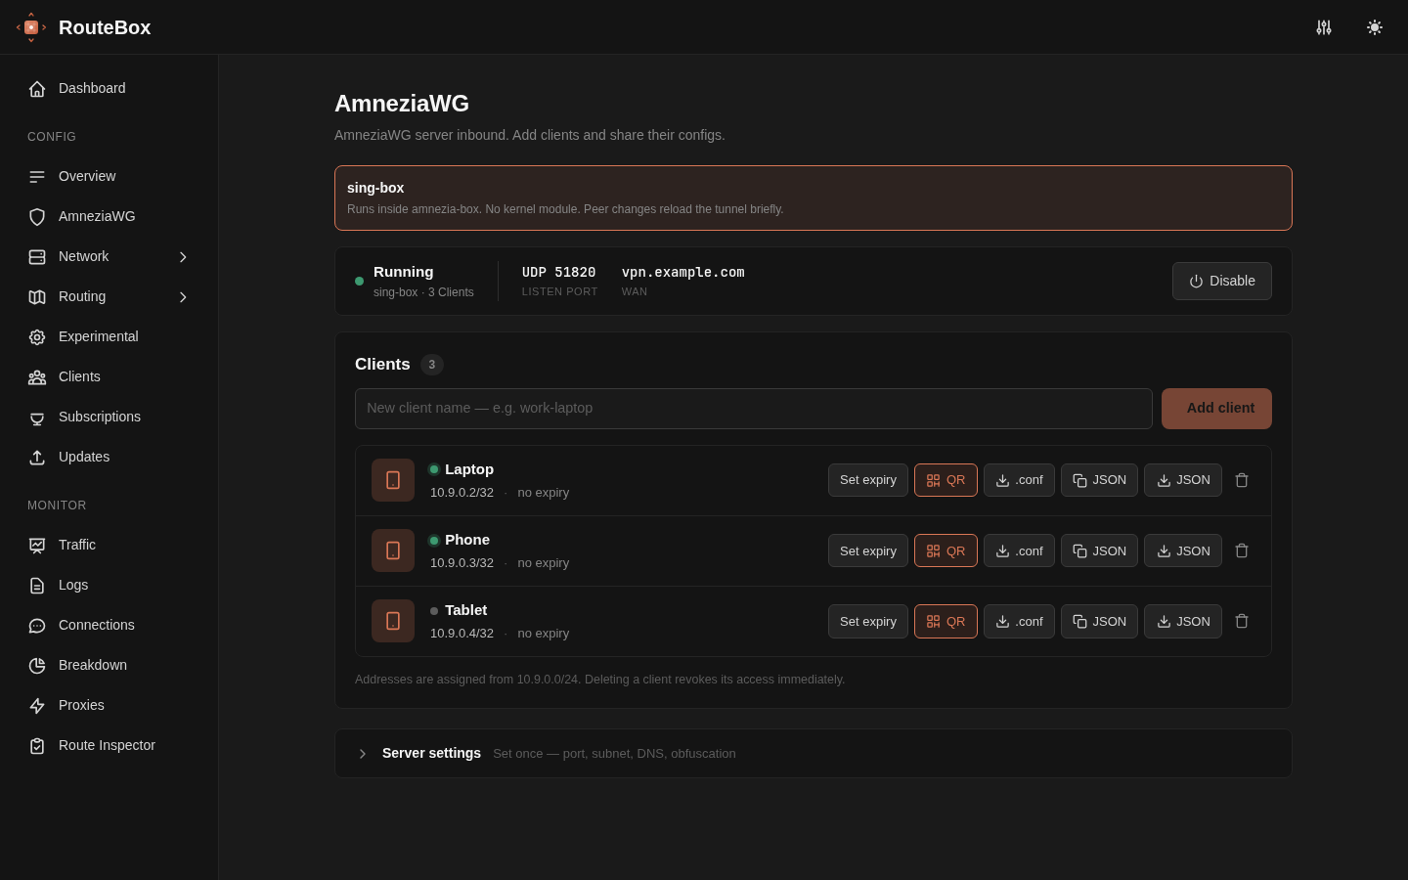Open Experimental sidebar page
The image size is (1408, 880).
(110, 336)
